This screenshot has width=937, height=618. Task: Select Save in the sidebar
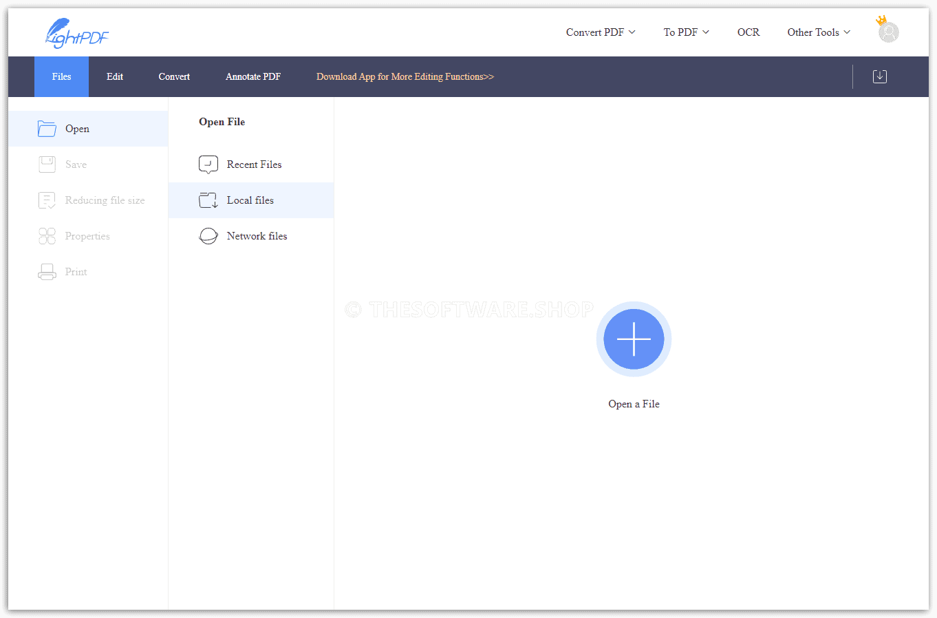pos(88,164)
